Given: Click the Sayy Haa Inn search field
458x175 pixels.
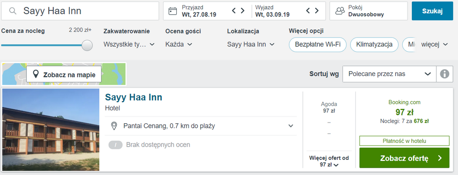Looking at the screenshot, I should click(80, 11).
